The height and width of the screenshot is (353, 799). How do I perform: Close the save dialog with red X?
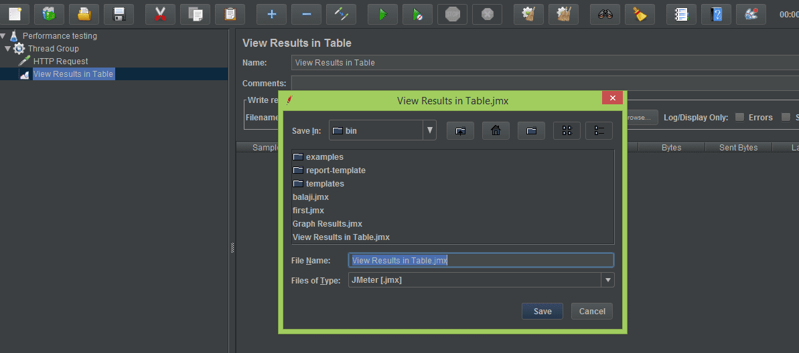click(612, 98)
